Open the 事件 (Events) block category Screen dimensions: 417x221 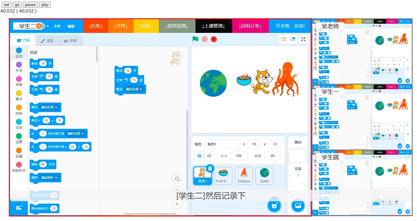coord(19,95)
